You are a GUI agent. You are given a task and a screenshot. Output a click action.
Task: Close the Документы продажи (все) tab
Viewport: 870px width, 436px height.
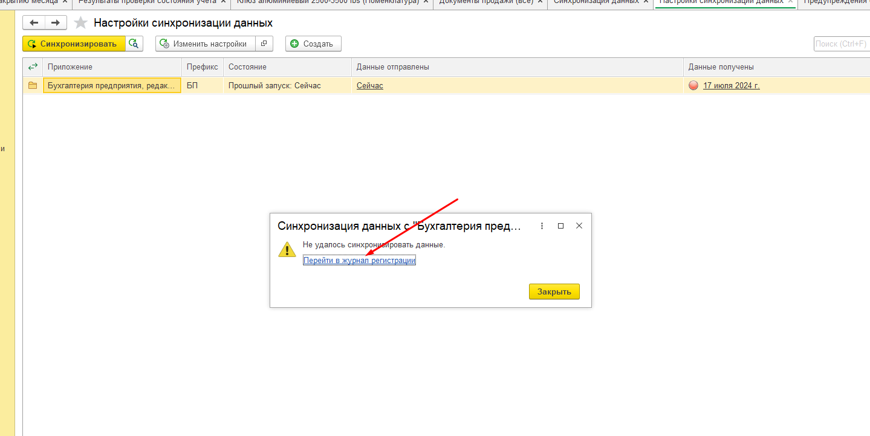pos(540,2)
